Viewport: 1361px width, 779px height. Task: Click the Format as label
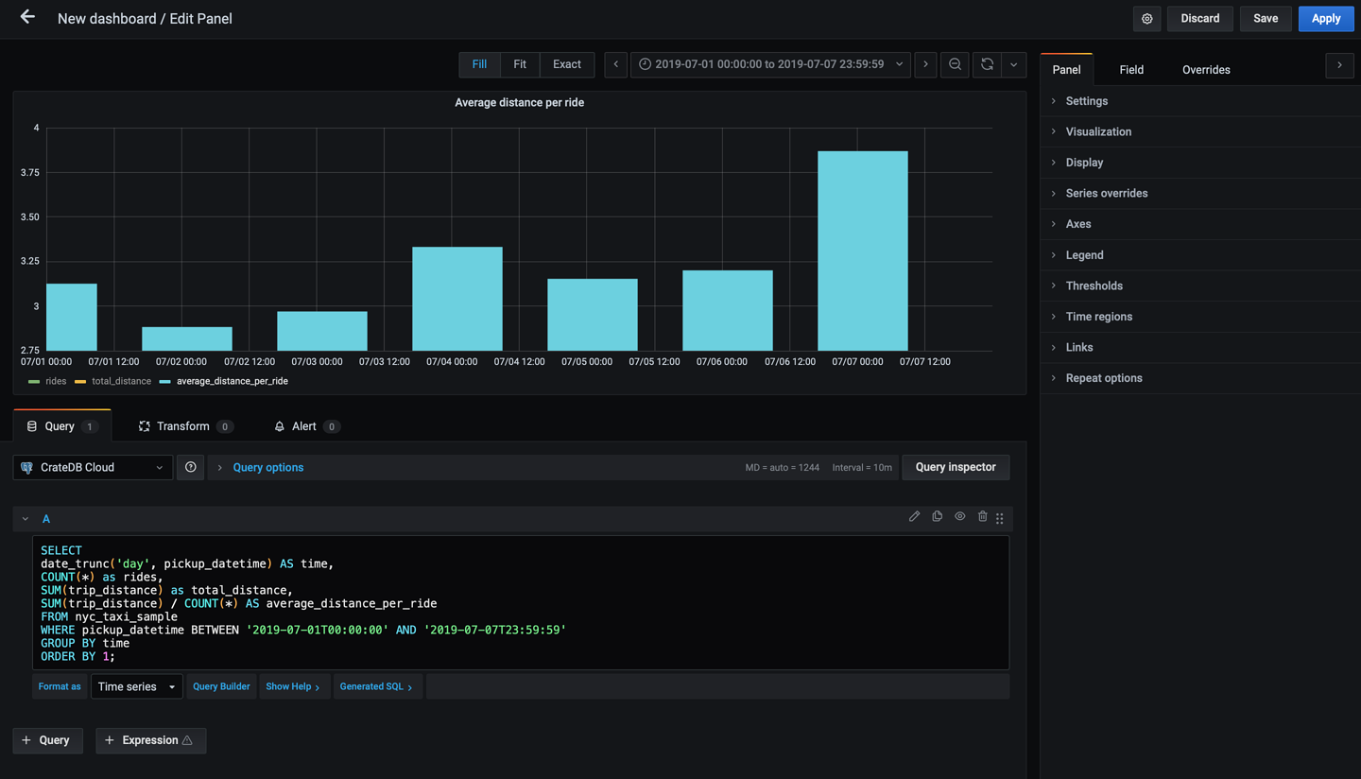[x=60, y=686]
